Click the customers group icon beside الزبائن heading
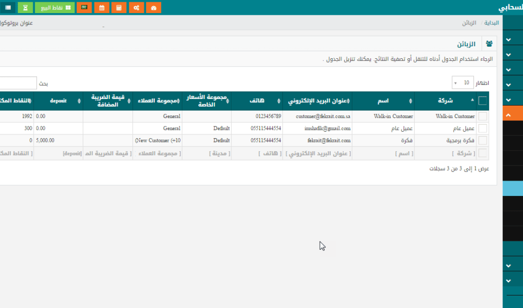Viewport: 523px width, 308px height. pyautogui.click(x=489, y=44)
